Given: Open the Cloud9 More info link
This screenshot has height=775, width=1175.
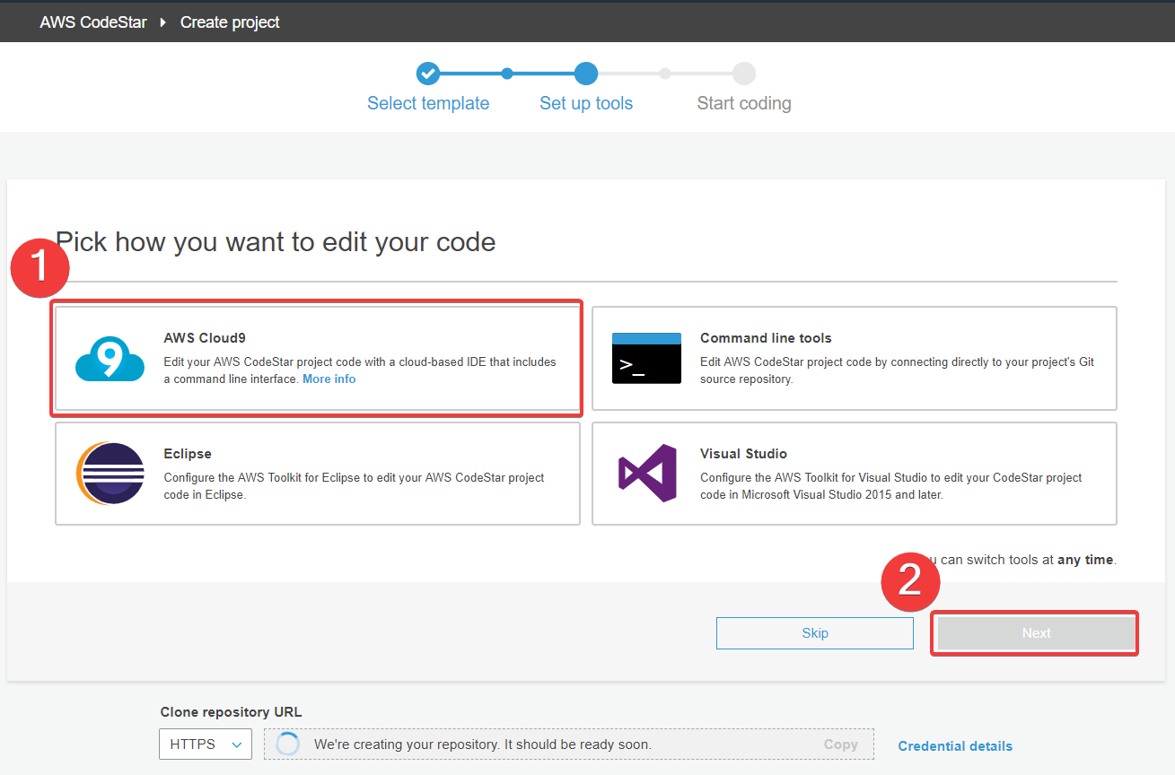Looking at the screenshot, I should point(329,379).
